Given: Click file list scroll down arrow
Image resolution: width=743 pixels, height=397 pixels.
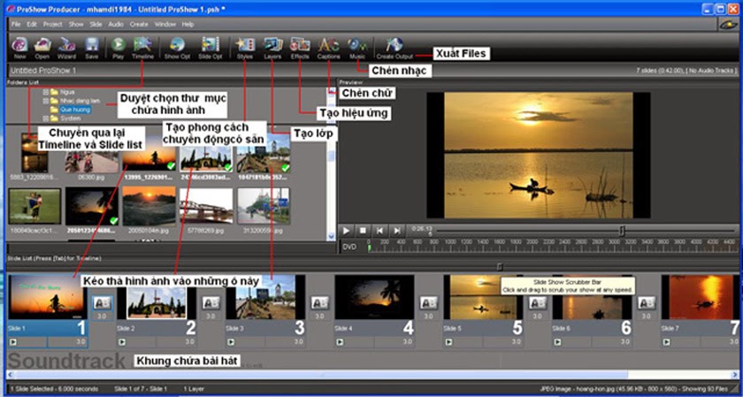Looking at the screenshot, I should click(x=331, y=235).
